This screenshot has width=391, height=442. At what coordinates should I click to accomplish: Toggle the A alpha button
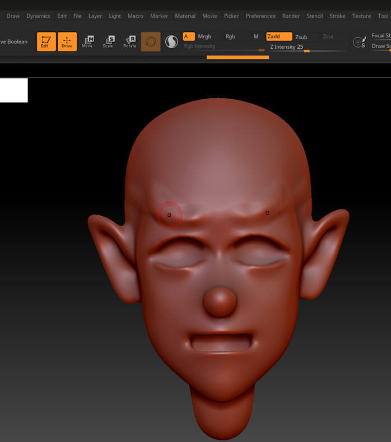click(189, 36)
